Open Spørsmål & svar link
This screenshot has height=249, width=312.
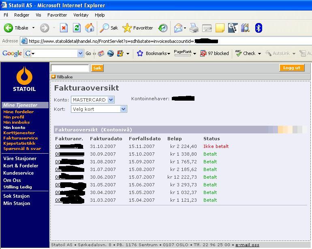pos(22,148)
